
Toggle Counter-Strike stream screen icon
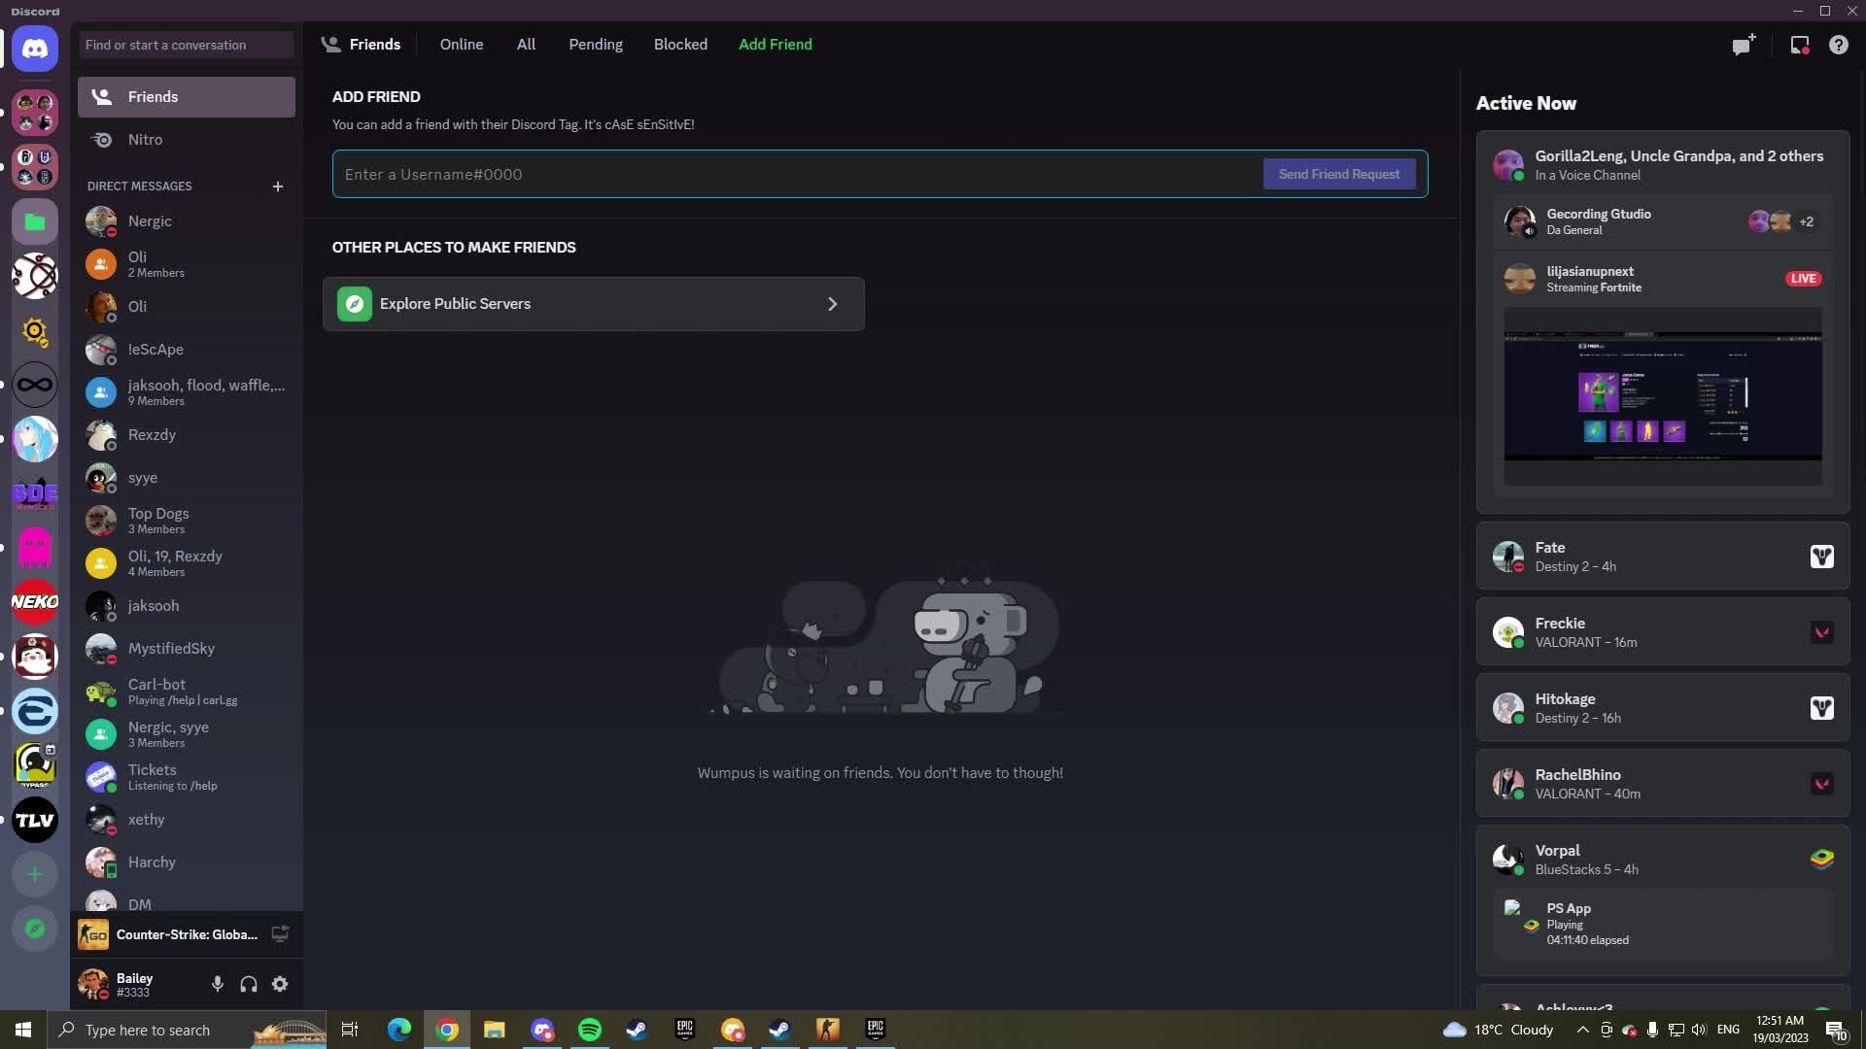click(280, 934)
